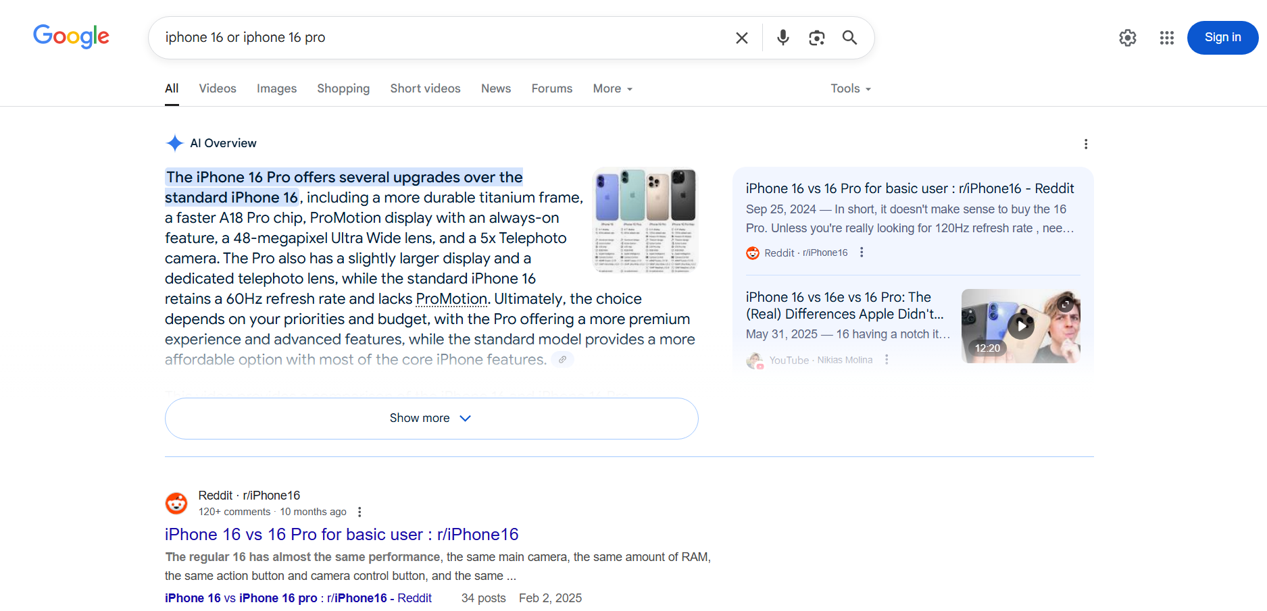This screenshot has width=1267, height=611.
Task: Click Reddit logo in first search result
Action: pyautogui.click(x=176, y=503)
